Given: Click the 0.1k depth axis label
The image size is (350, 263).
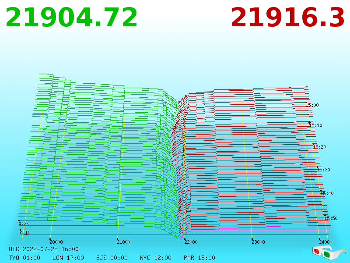Looking at the screenshot, I should [x=25, y=233].
